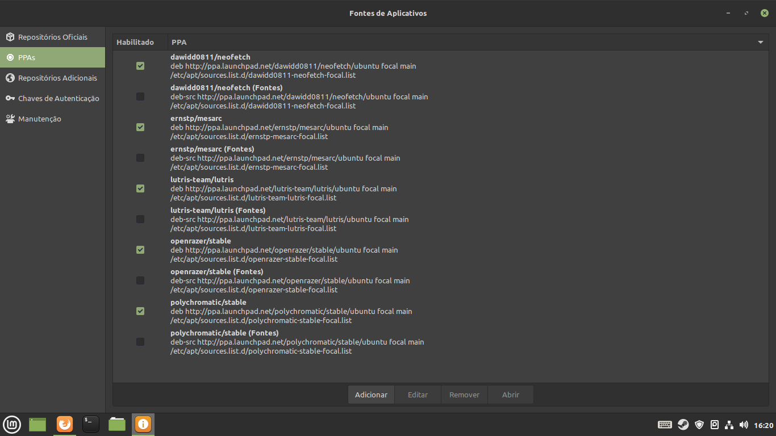Click the green show-desktop taskbar icon

(x=37, y=424)
